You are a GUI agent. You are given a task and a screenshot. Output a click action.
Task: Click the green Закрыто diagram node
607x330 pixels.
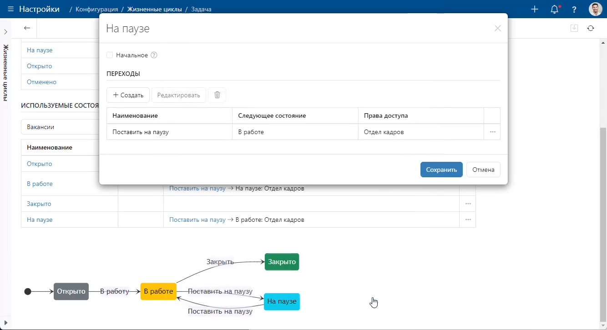(x=282, y=262)
